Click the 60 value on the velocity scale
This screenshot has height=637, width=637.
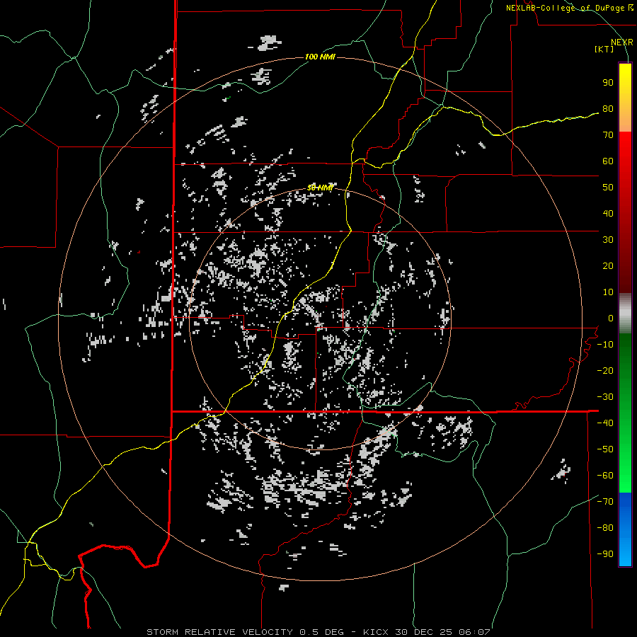pos(608,161)
